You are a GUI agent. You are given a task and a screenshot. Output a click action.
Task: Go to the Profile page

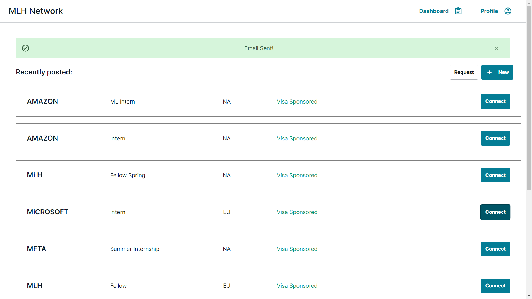tap(489, 11)
